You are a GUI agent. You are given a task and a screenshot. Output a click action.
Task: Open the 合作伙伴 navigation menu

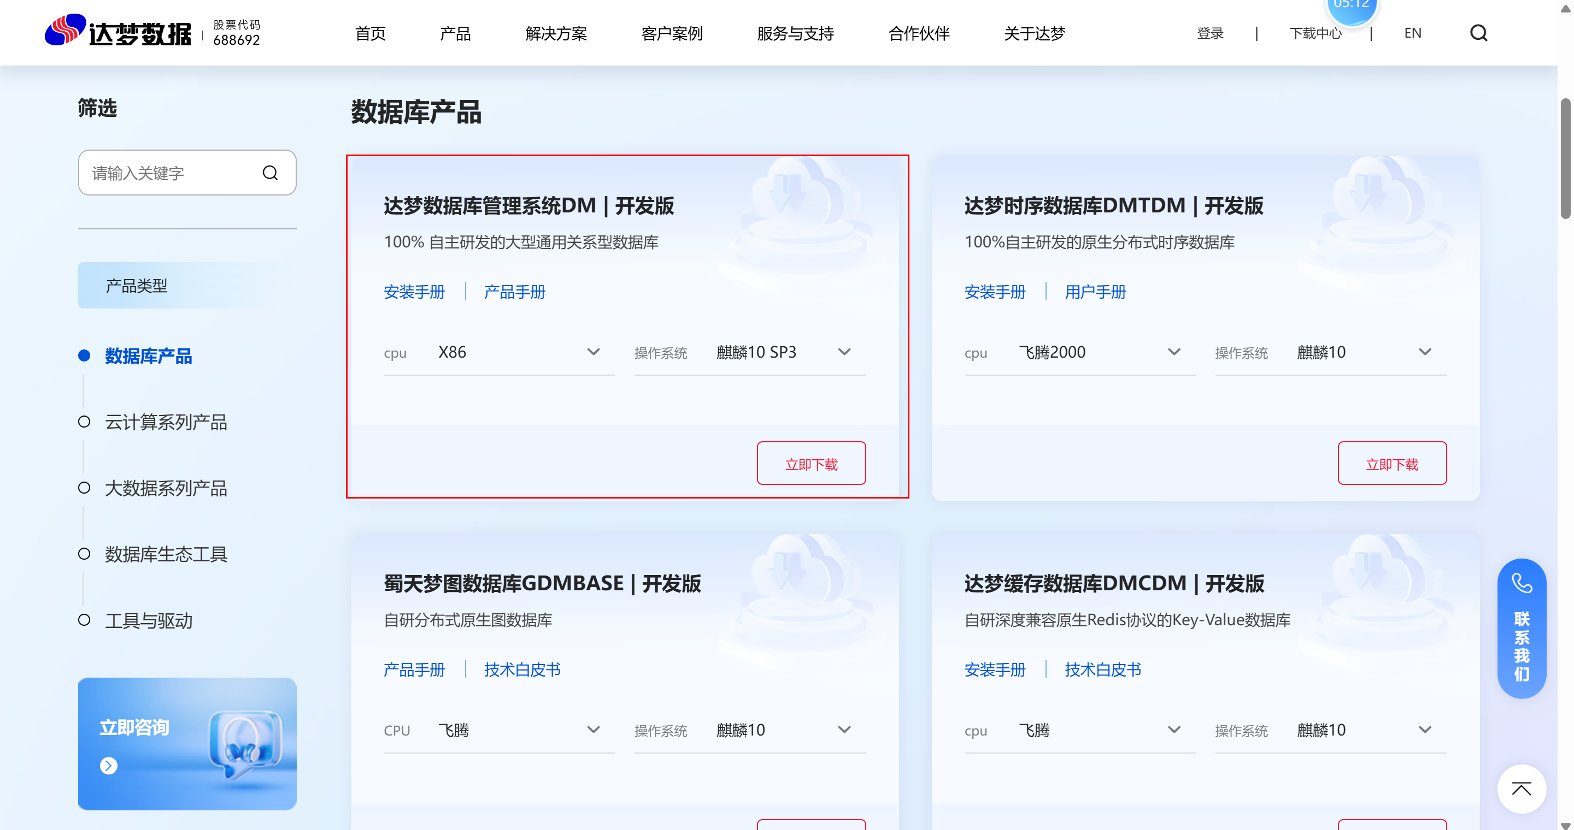click(918, 33)
